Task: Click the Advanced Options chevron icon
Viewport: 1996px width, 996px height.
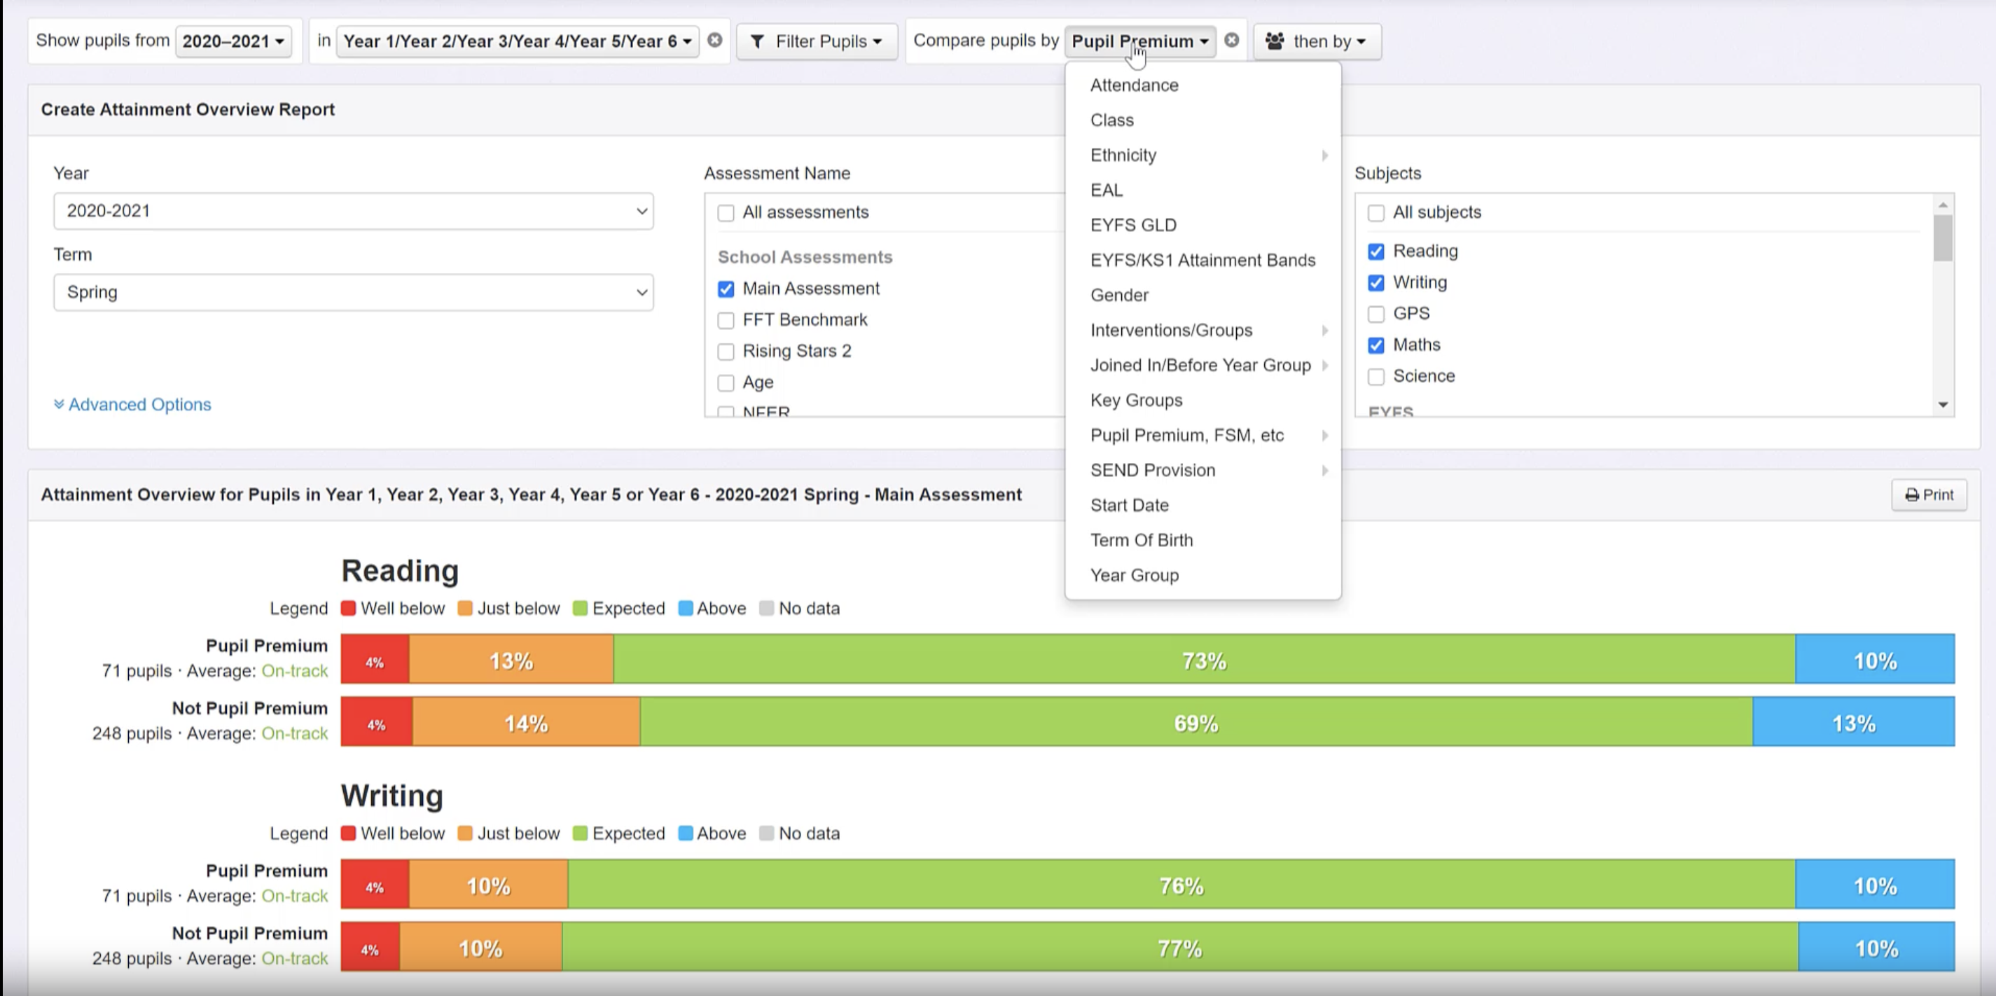Action: tap(59, 405)
